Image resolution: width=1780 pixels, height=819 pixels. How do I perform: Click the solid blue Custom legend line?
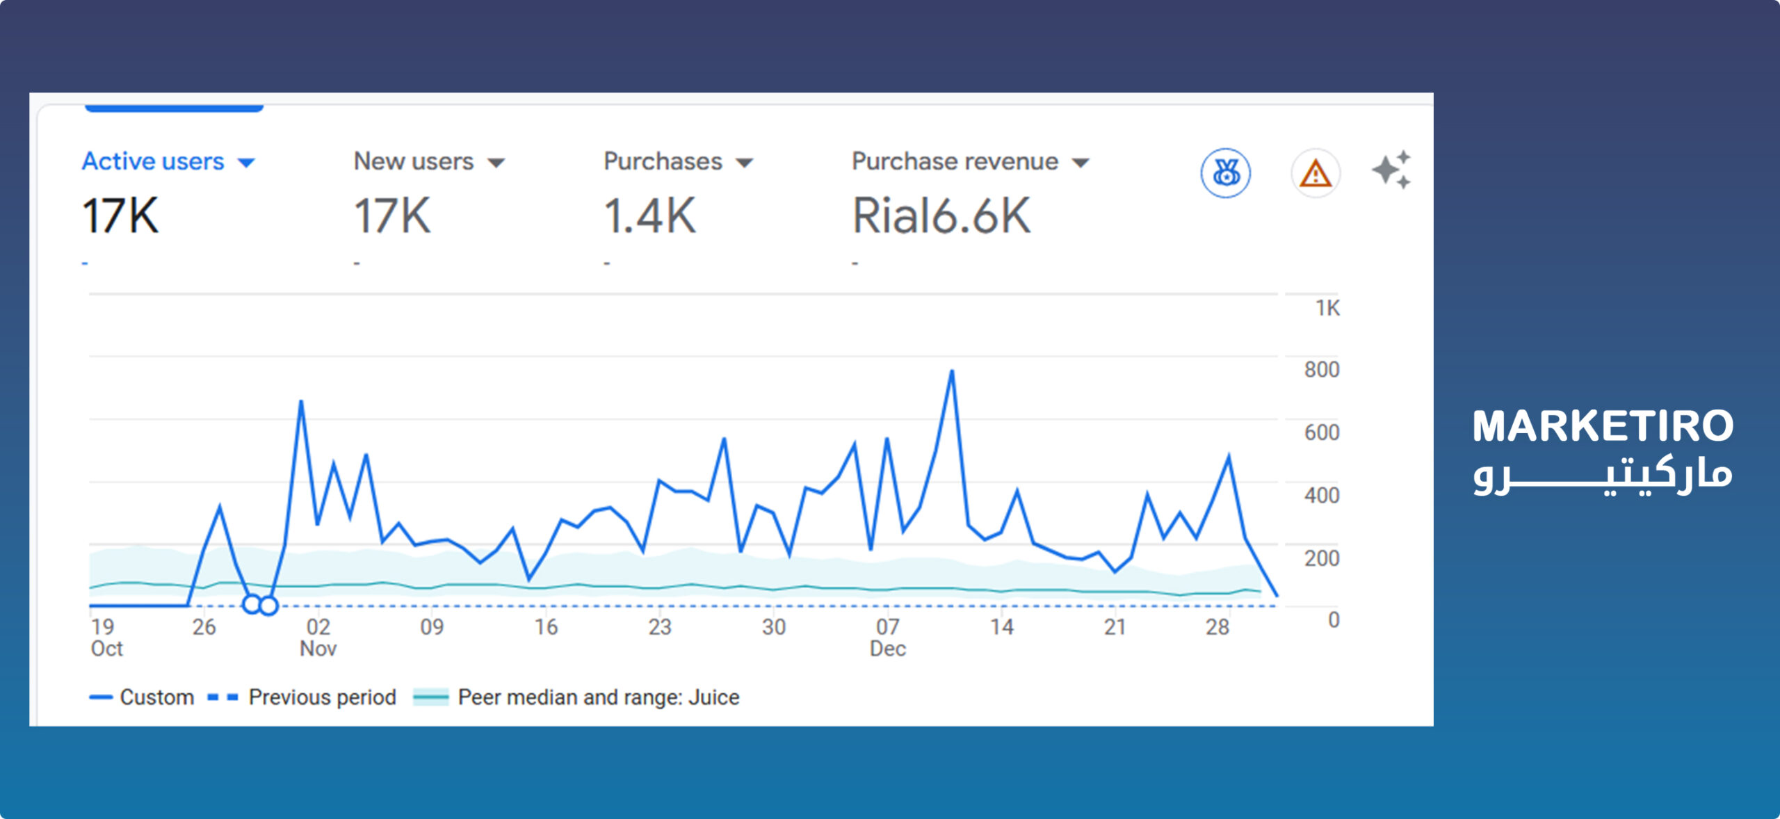pyautogui.click(x=101, y=697)
